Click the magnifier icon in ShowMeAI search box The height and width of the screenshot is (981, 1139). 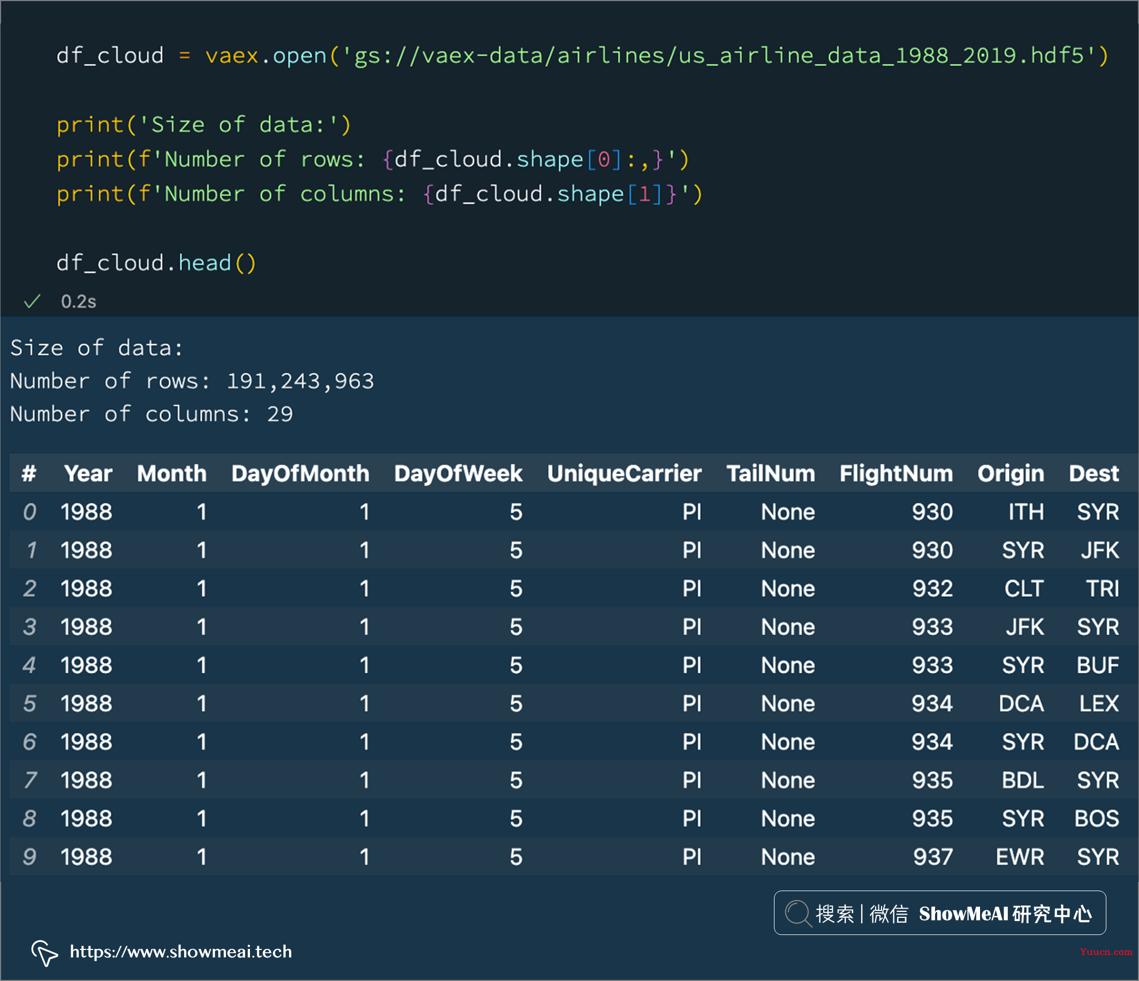[x=798, y=914]
